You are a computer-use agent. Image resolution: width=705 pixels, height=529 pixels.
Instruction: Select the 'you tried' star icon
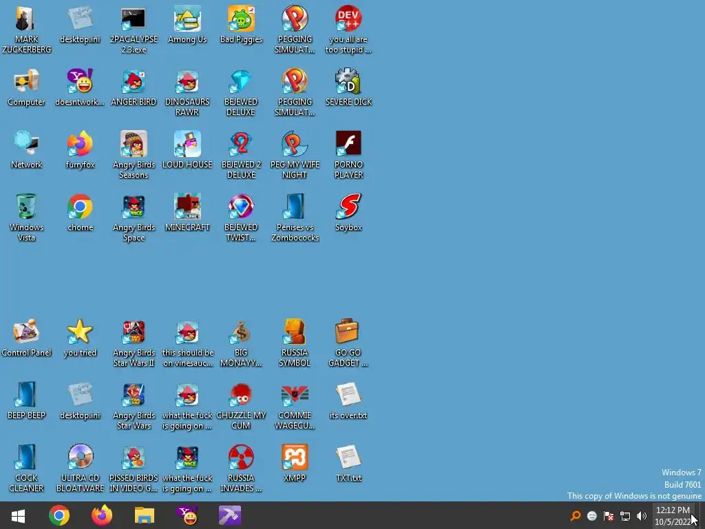tap(80, 333)
